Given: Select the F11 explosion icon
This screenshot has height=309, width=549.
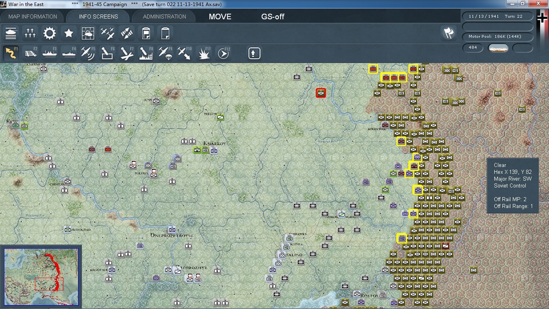Looking at the screenshot, I should point(204,53).
